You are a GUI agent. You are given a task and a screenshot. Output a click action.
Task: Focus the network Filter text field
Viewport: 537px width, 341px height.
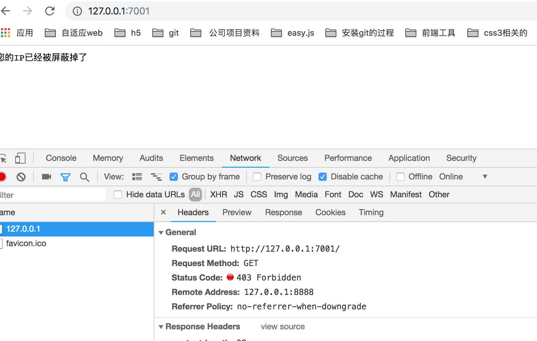[52, 195]
